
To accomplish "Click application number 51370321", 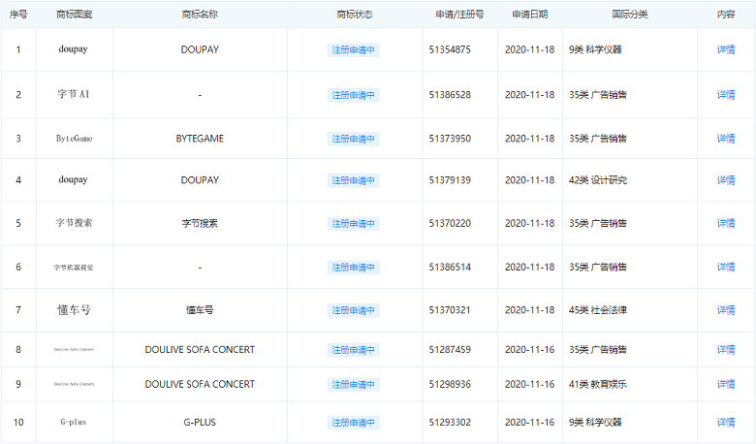I will [x=450, y=310].
